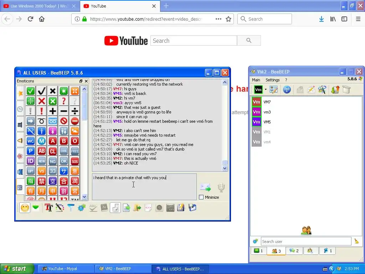The image size is (365, 274).
Task: Click the microphone voice message icon
Action: click(x=221, y=187)
